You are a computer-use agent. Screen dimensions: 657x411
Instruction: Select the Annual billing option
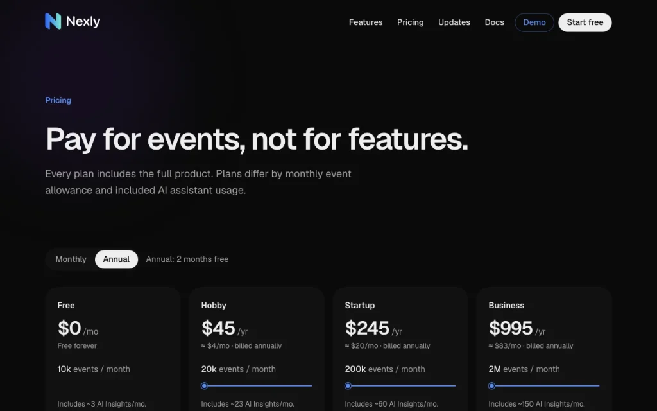pyautogui.click(x=117, y=259)
